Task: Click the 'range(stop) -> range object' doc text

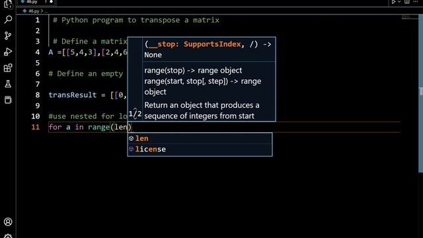Action: point(193,71)
